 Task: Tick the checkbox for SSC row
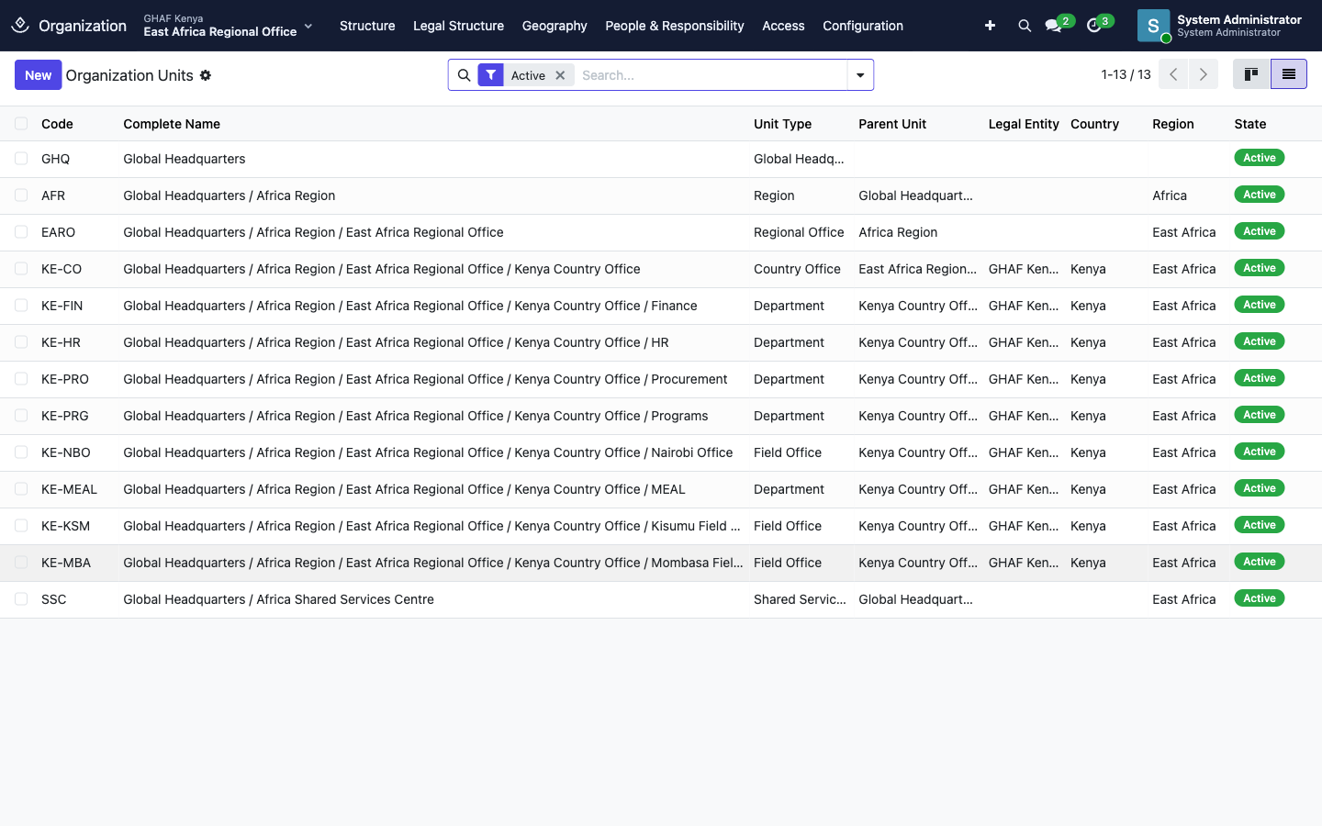pos(21,598)
